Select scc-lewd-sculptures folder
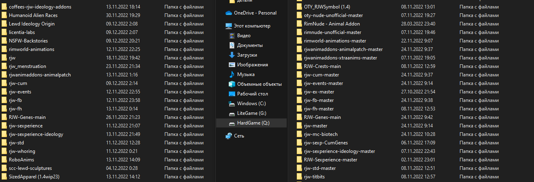 point(30,168)
